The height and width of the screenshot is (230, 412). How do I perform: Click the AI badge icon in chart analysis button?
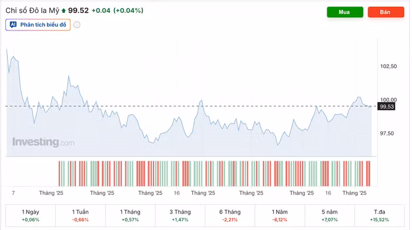[13, 25]
